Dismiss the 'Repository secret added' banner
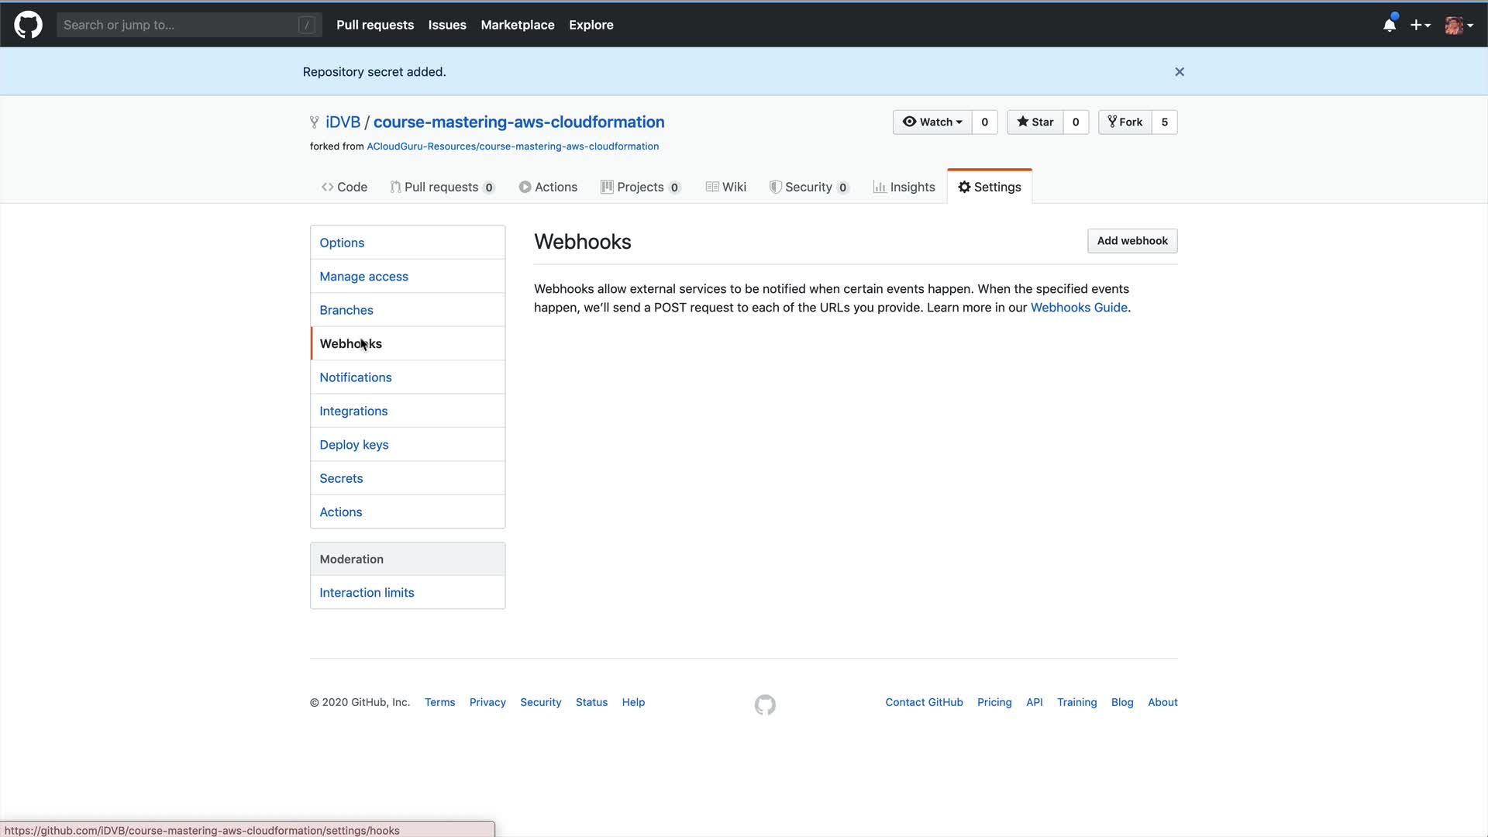Screen dimensions: 1488x837 tap(1179, 72)
